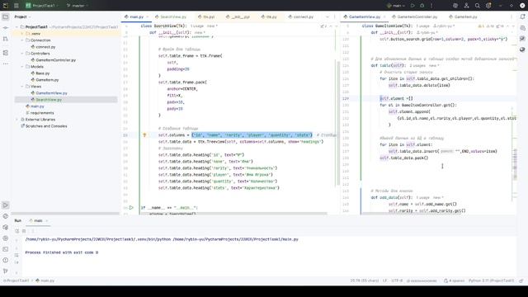The height and width of the screenshot is (297, 528).
Task: Open the Notifications bell in right sidebar
Action: (522, 16)
